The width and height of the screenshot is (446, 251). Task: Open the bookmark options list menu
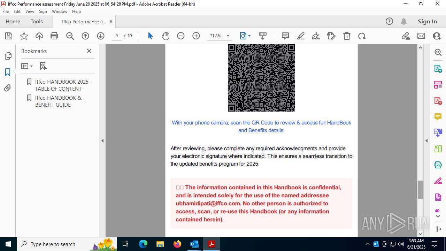(x=27, y=66)
